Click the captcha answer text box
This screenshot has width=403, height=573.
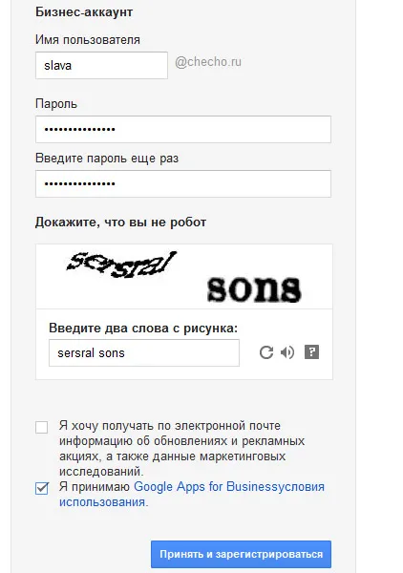click(x=144, y=353)
